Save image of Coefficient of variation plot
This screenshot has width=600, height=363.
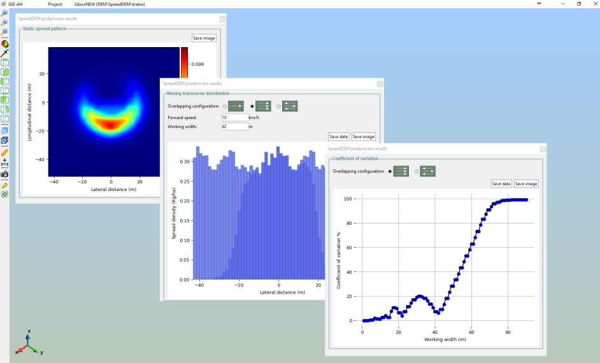526,184
